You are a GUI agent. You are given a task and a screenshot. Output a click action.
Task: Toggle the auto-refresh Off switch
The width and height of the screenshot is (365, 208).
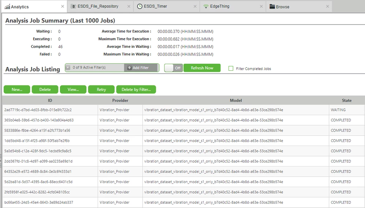(x=173, y=68)
